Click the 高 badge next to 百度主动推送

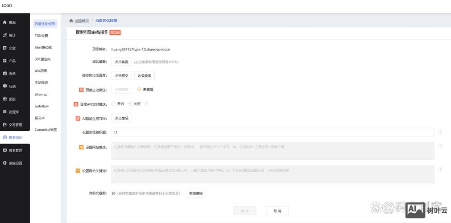click(81, 90)
